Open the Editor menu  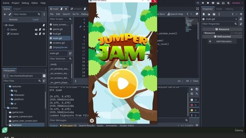[x=35, y=3]
